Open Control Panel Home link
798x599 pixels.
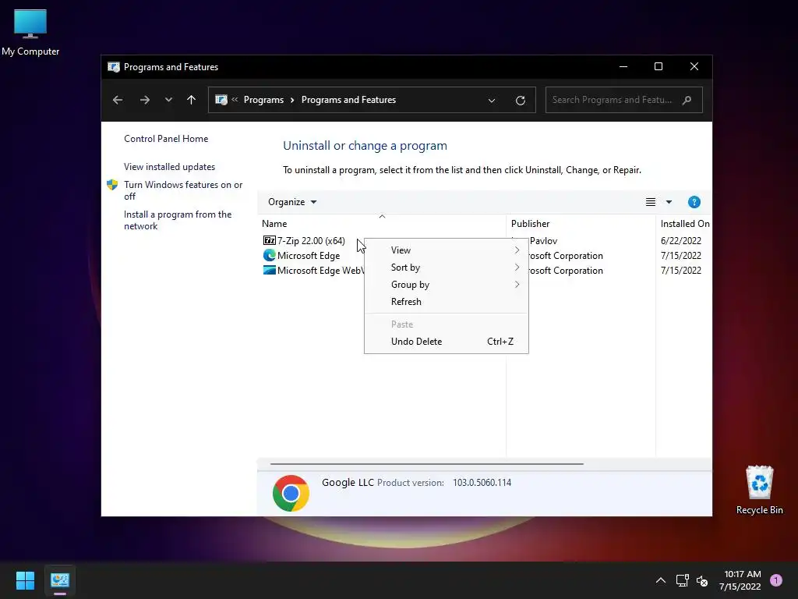[166, 139]
